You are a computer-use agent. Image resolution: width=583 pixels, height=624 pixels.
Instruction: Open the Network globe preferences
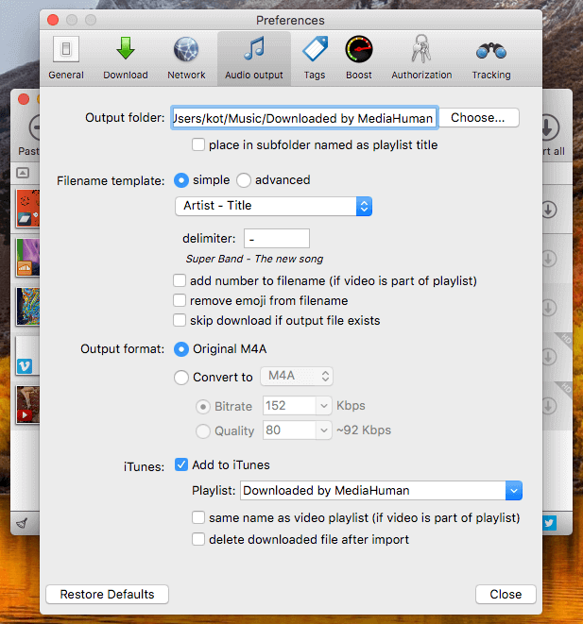pyautogui.click(x=186, y=58)
